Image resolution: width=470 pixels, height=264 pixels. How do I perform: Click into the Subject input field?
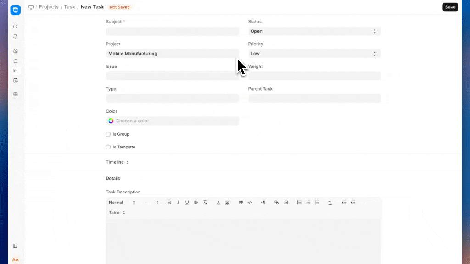click(172, 32)
